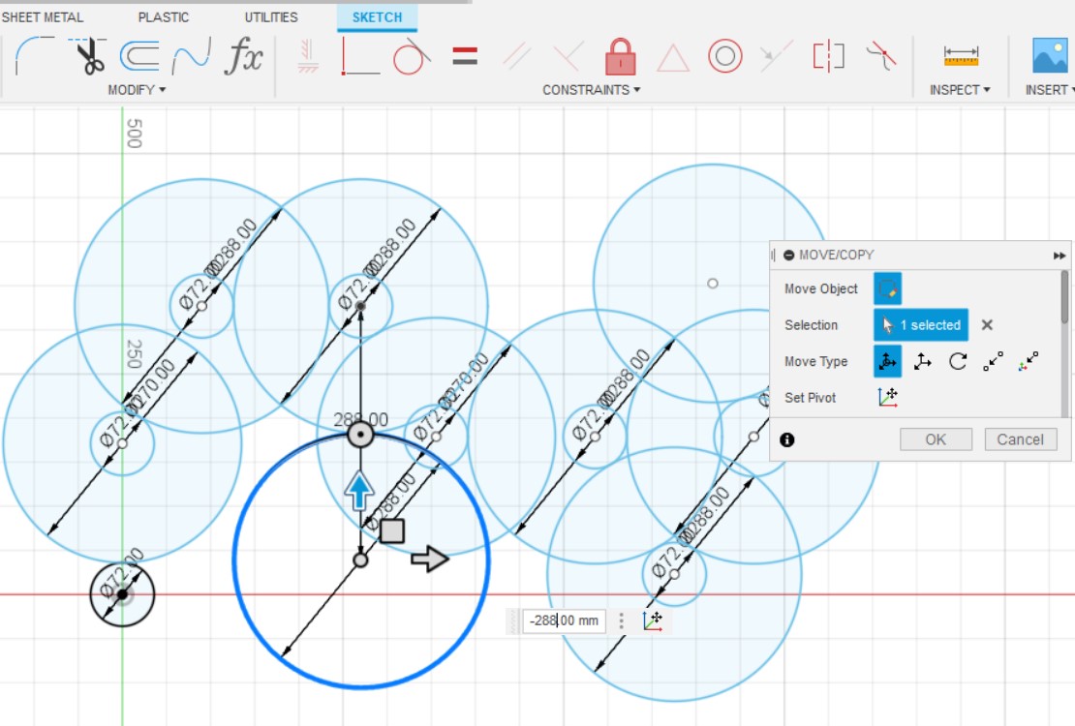The image size is (1075, 726).
Task: Click the vertical blue arrow manipulator
Action: (359, 491)
